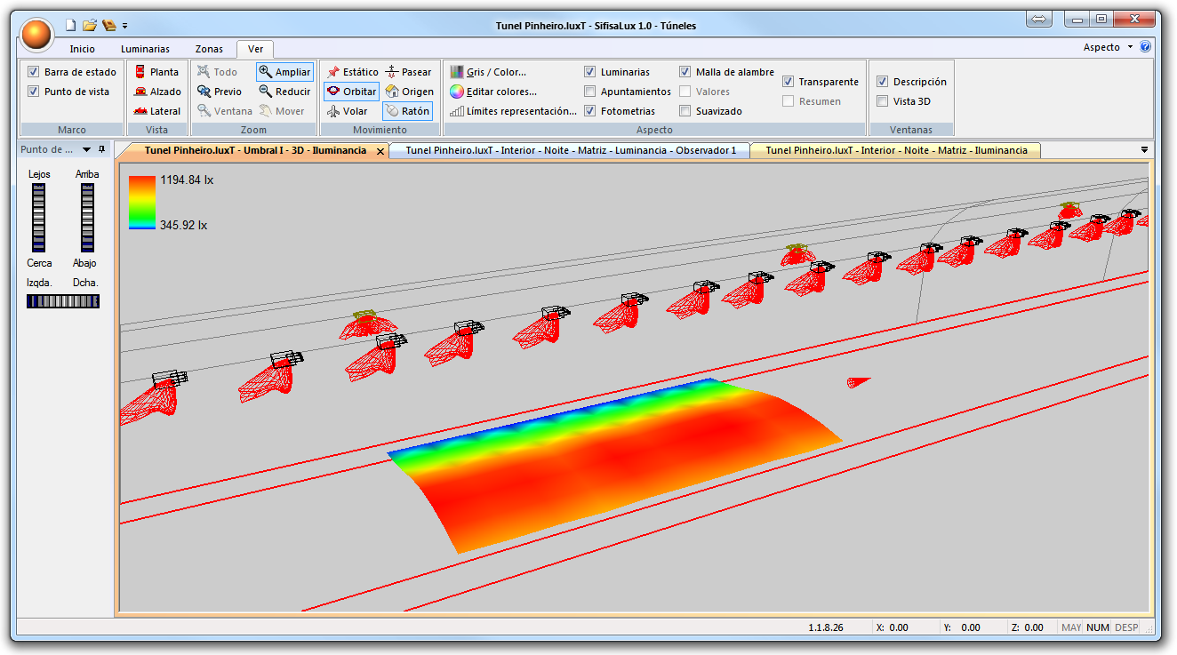Enable the Apuntamientos checkbox
The image size is (1177, 655).
click(590, 92)
